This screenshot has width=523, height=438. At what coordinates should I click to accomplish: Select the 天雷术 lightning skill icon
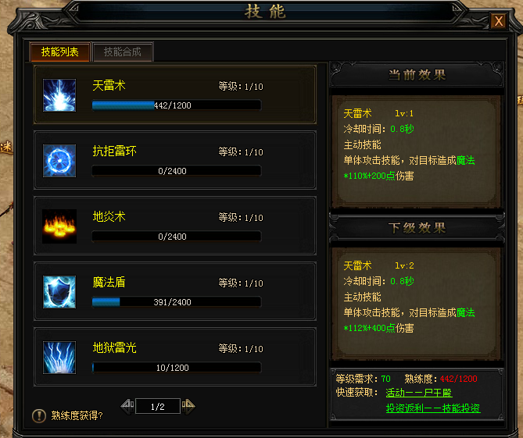(59, 95)
